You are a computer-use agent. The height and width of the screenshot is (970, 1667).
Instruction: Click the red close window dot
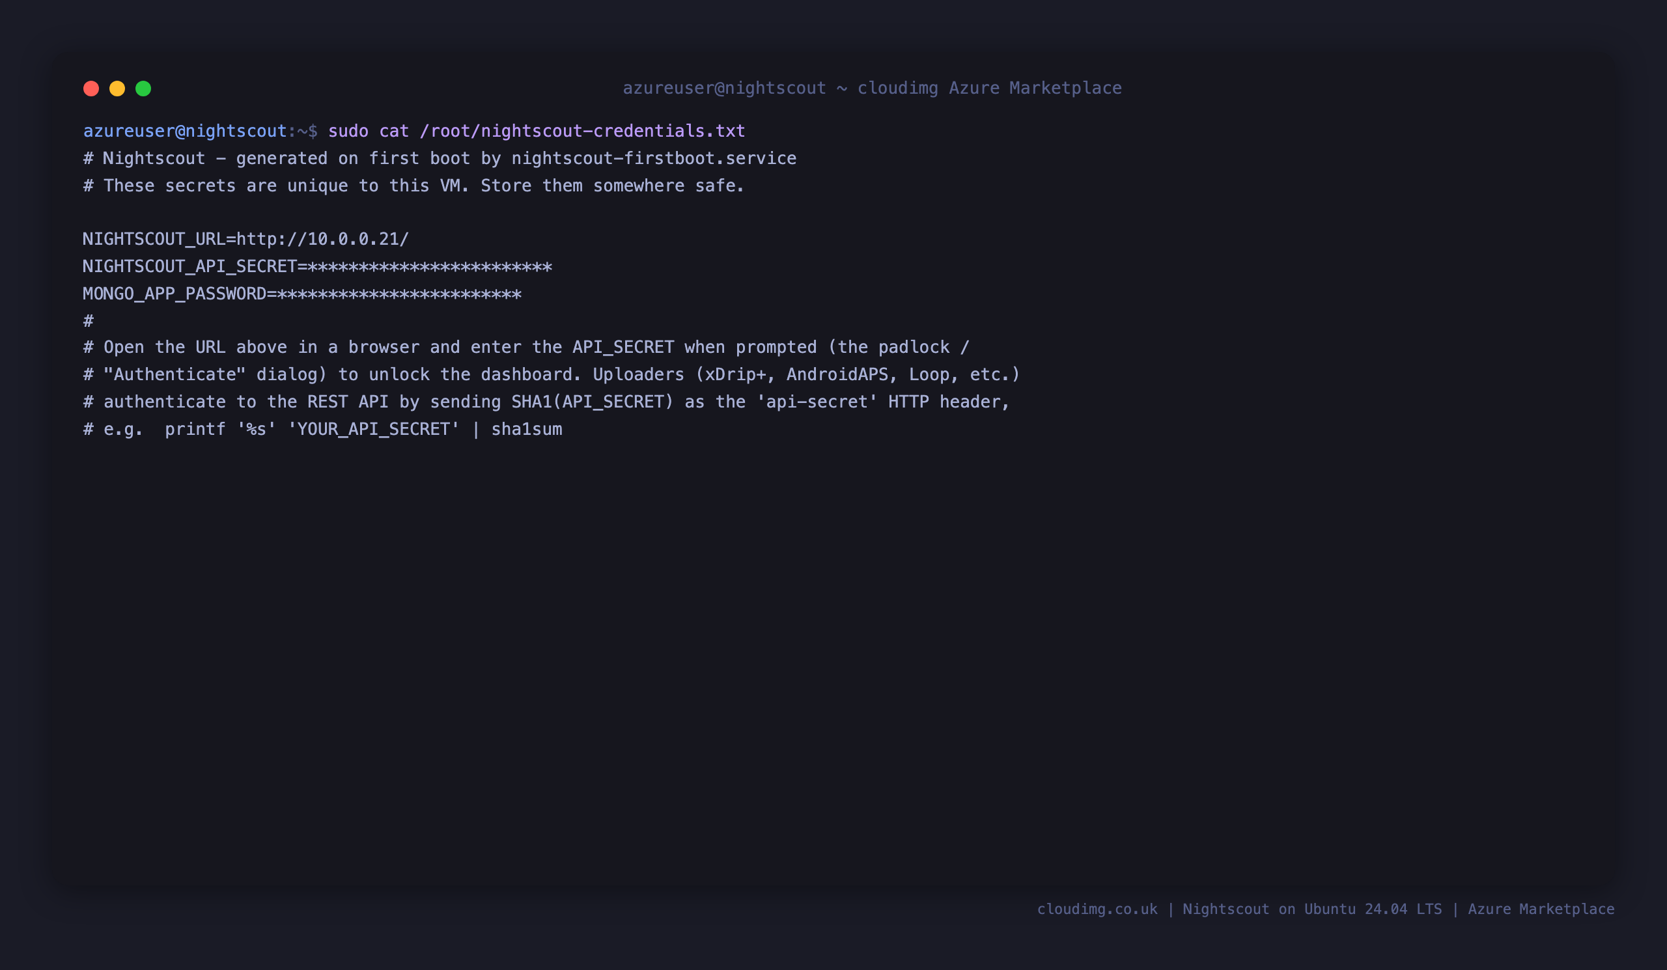pyautogui.click(x=91, y=89)
